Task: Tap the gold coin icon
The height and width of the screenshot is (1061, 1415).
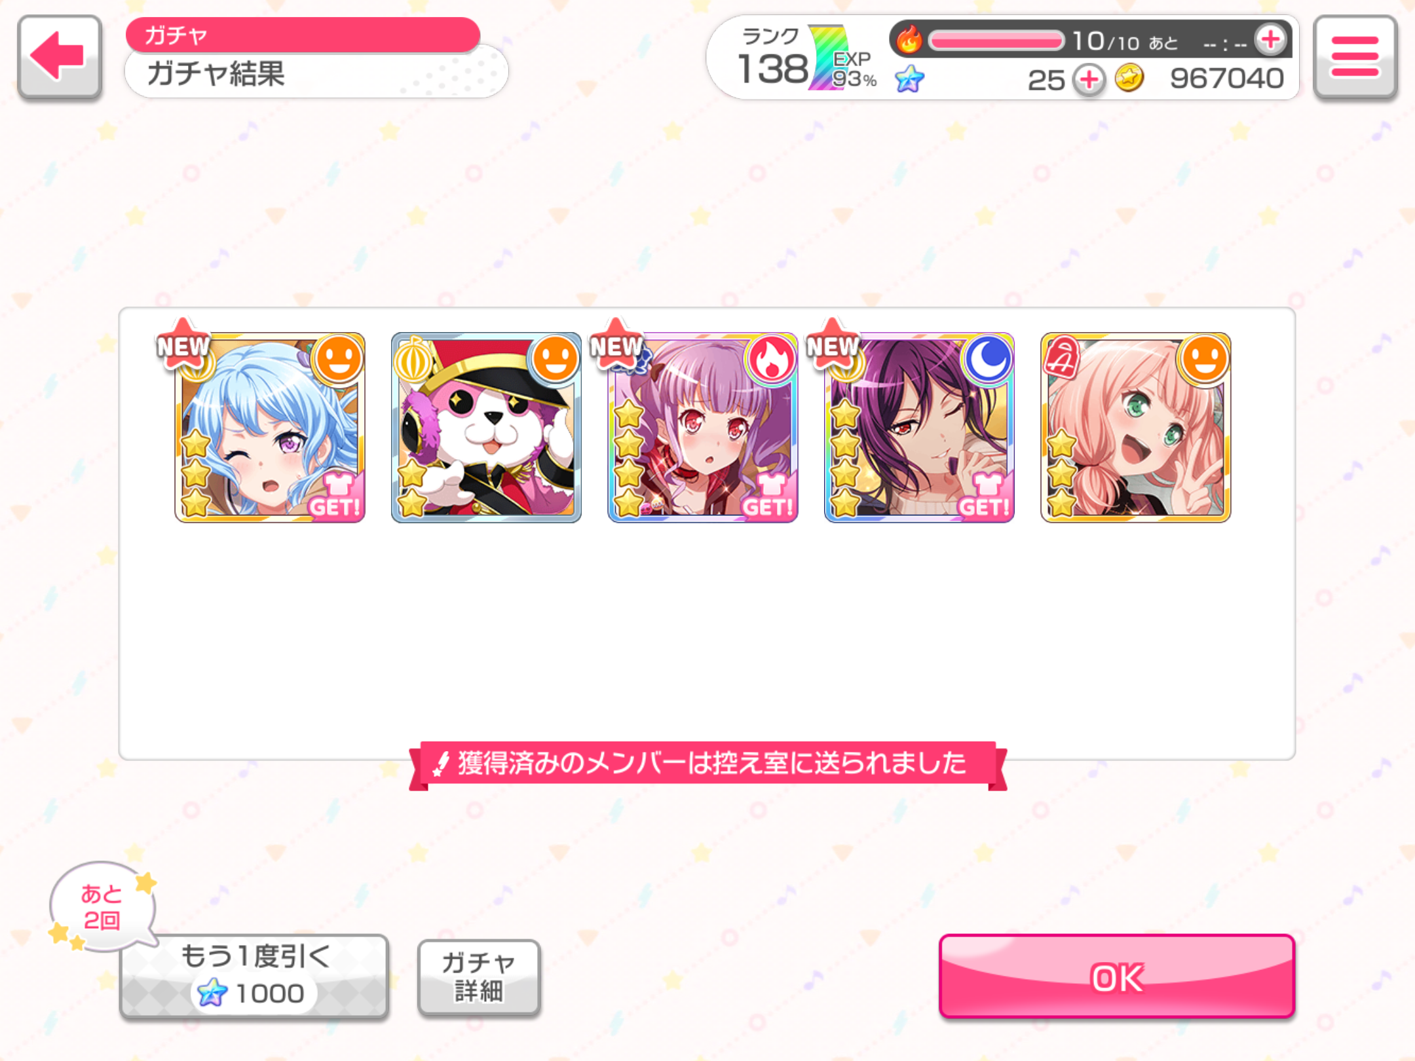Action: 1129,79
